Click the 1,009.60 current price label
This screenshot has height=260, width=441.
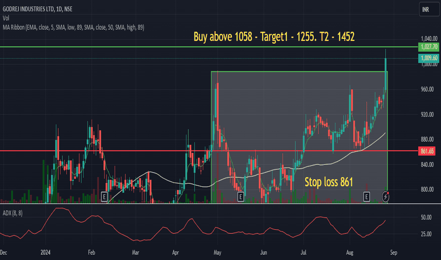[x=429, y=58]
